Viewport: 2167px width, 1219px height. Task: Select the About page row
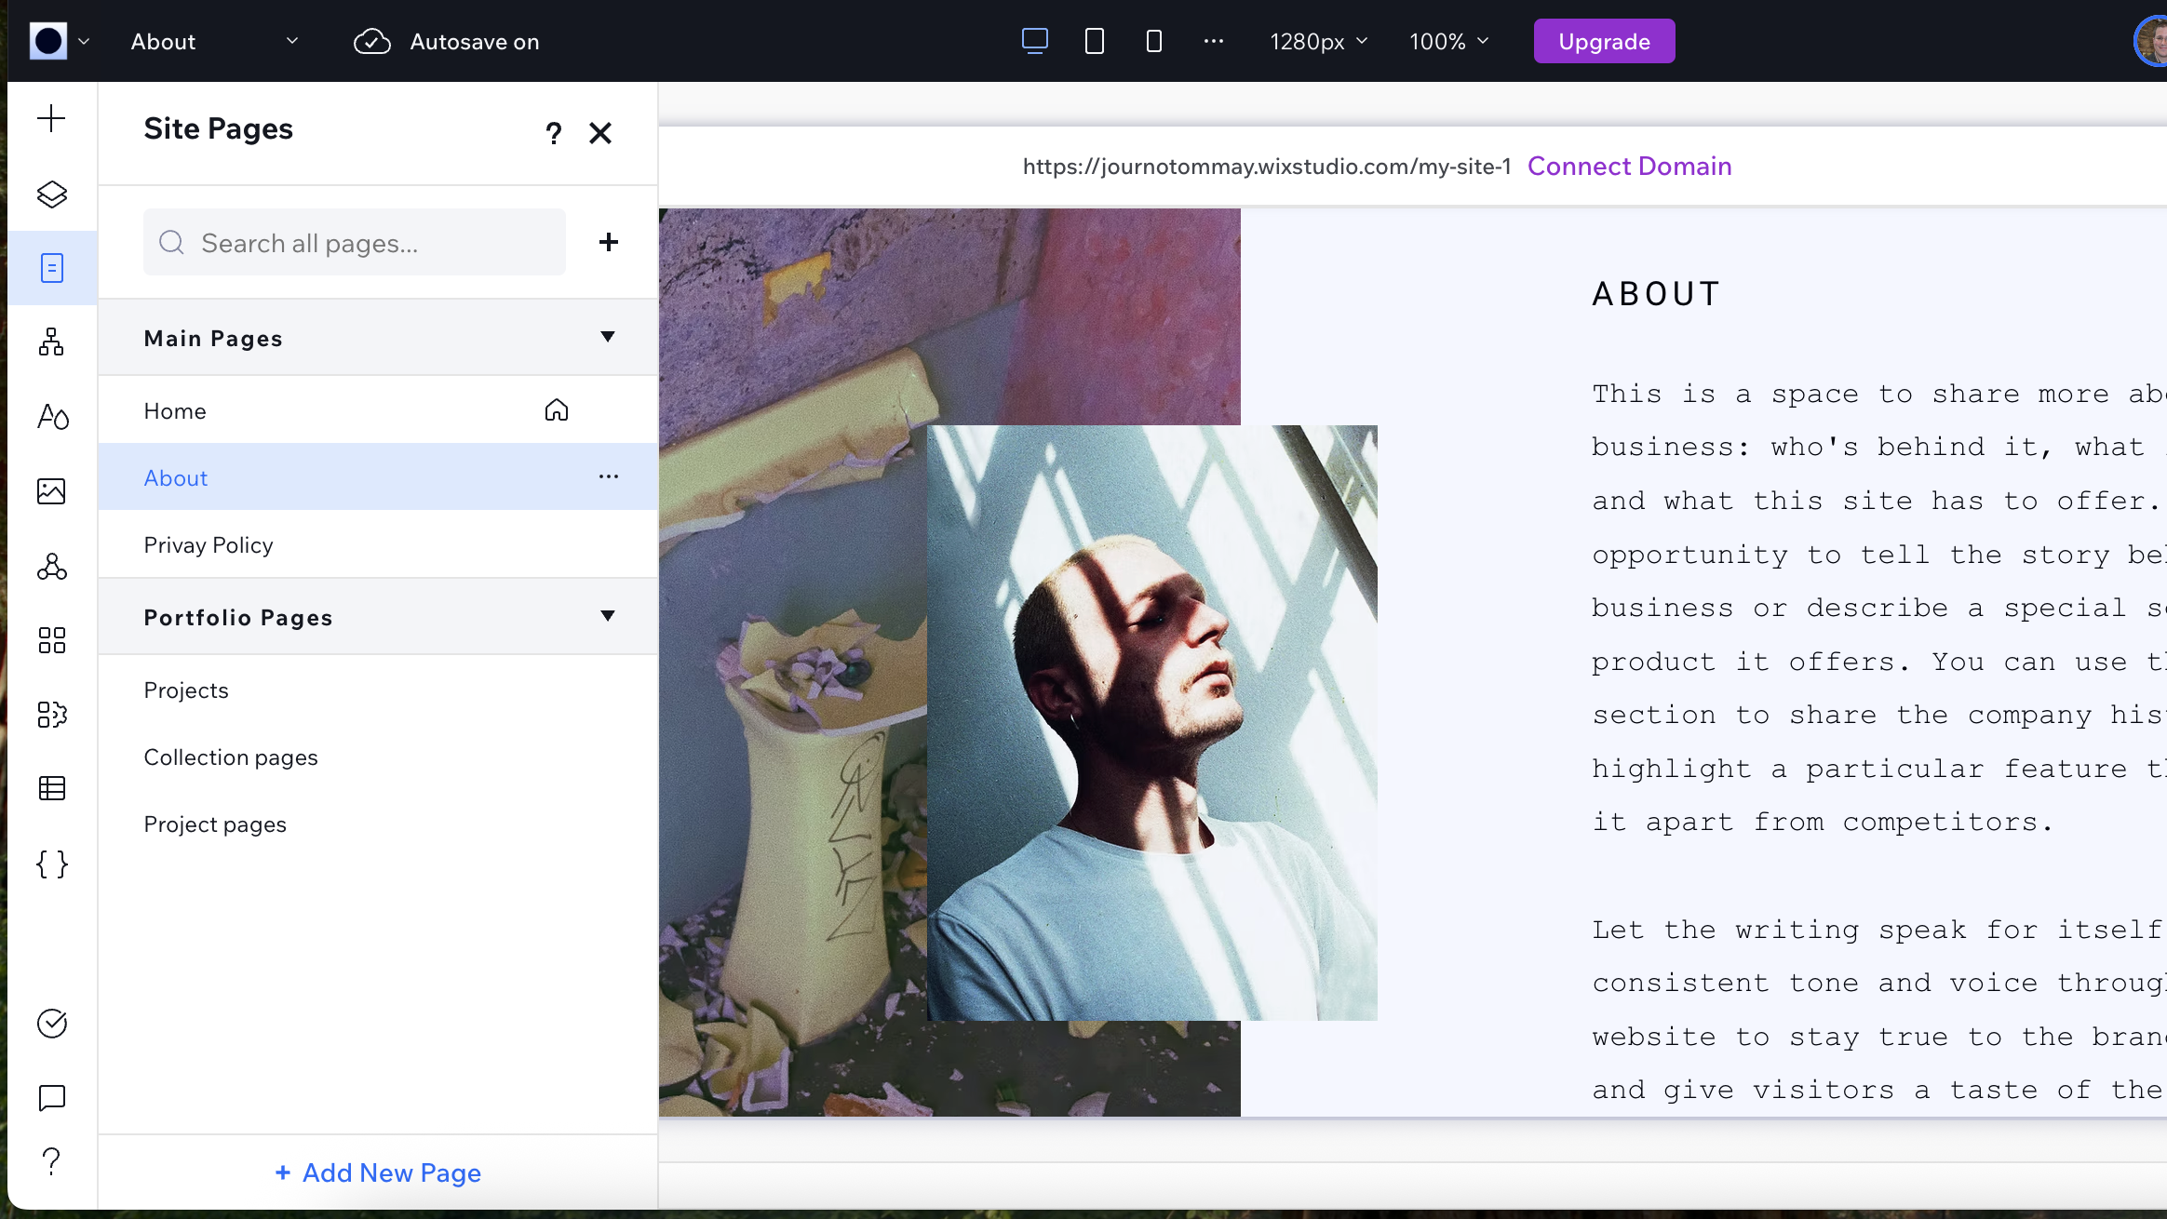(378, 477)
